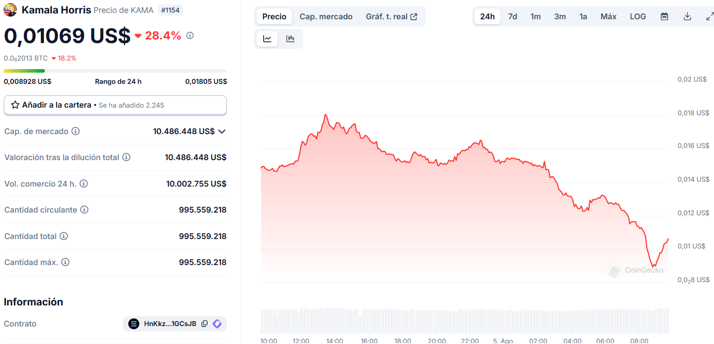Image resolution: width=714 pixels, height=344 pixels.
Task: Open the calendar date range picker
Action: click(x=665, y=17)
